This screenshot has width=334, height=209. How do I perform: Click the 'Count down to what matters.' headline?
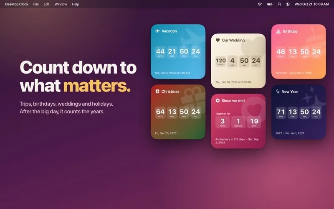(x=78, y=76)
